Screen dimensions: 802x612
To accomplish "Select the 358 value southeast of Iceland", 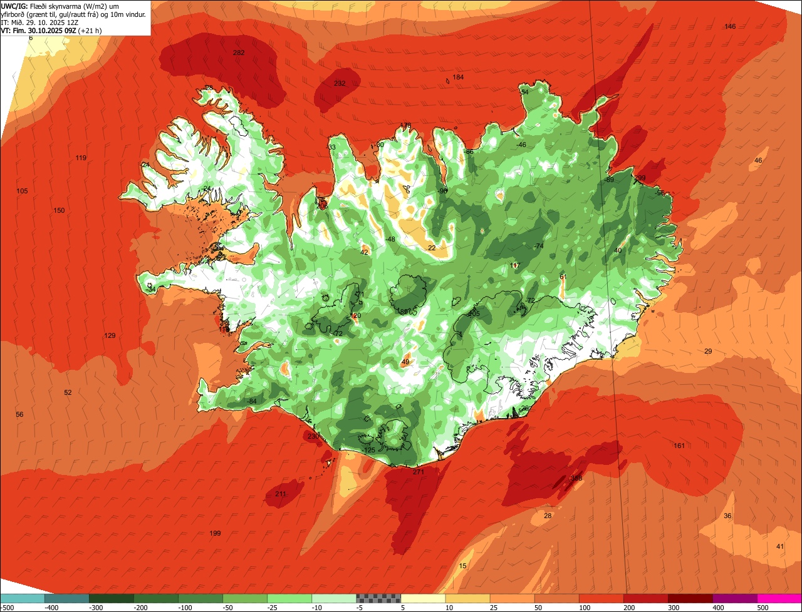I will [x=576, y=478].
